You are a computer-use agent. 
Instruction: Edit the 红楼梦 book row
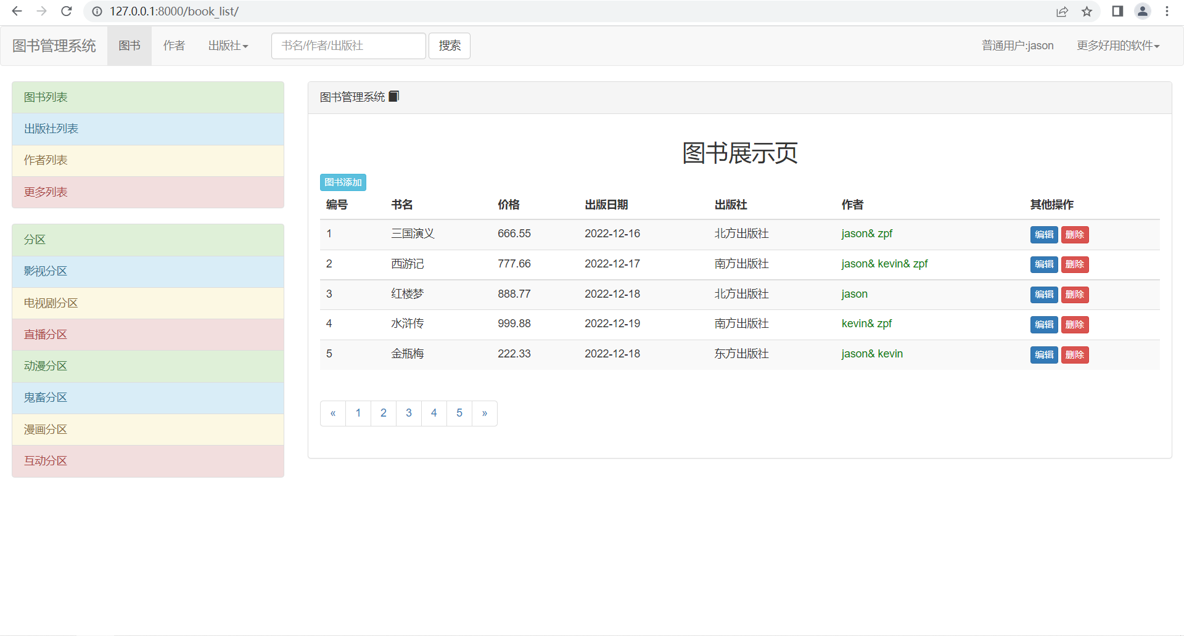(1044, 295)
